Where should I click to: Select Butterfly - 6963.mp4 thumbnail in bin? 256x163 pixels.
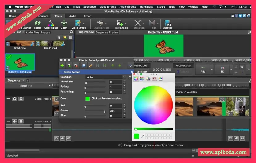(20, 62)
